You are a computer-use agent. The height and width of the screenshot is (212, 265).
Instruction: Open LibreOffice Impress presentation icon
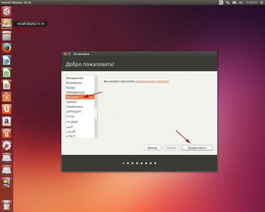[7, 85]
